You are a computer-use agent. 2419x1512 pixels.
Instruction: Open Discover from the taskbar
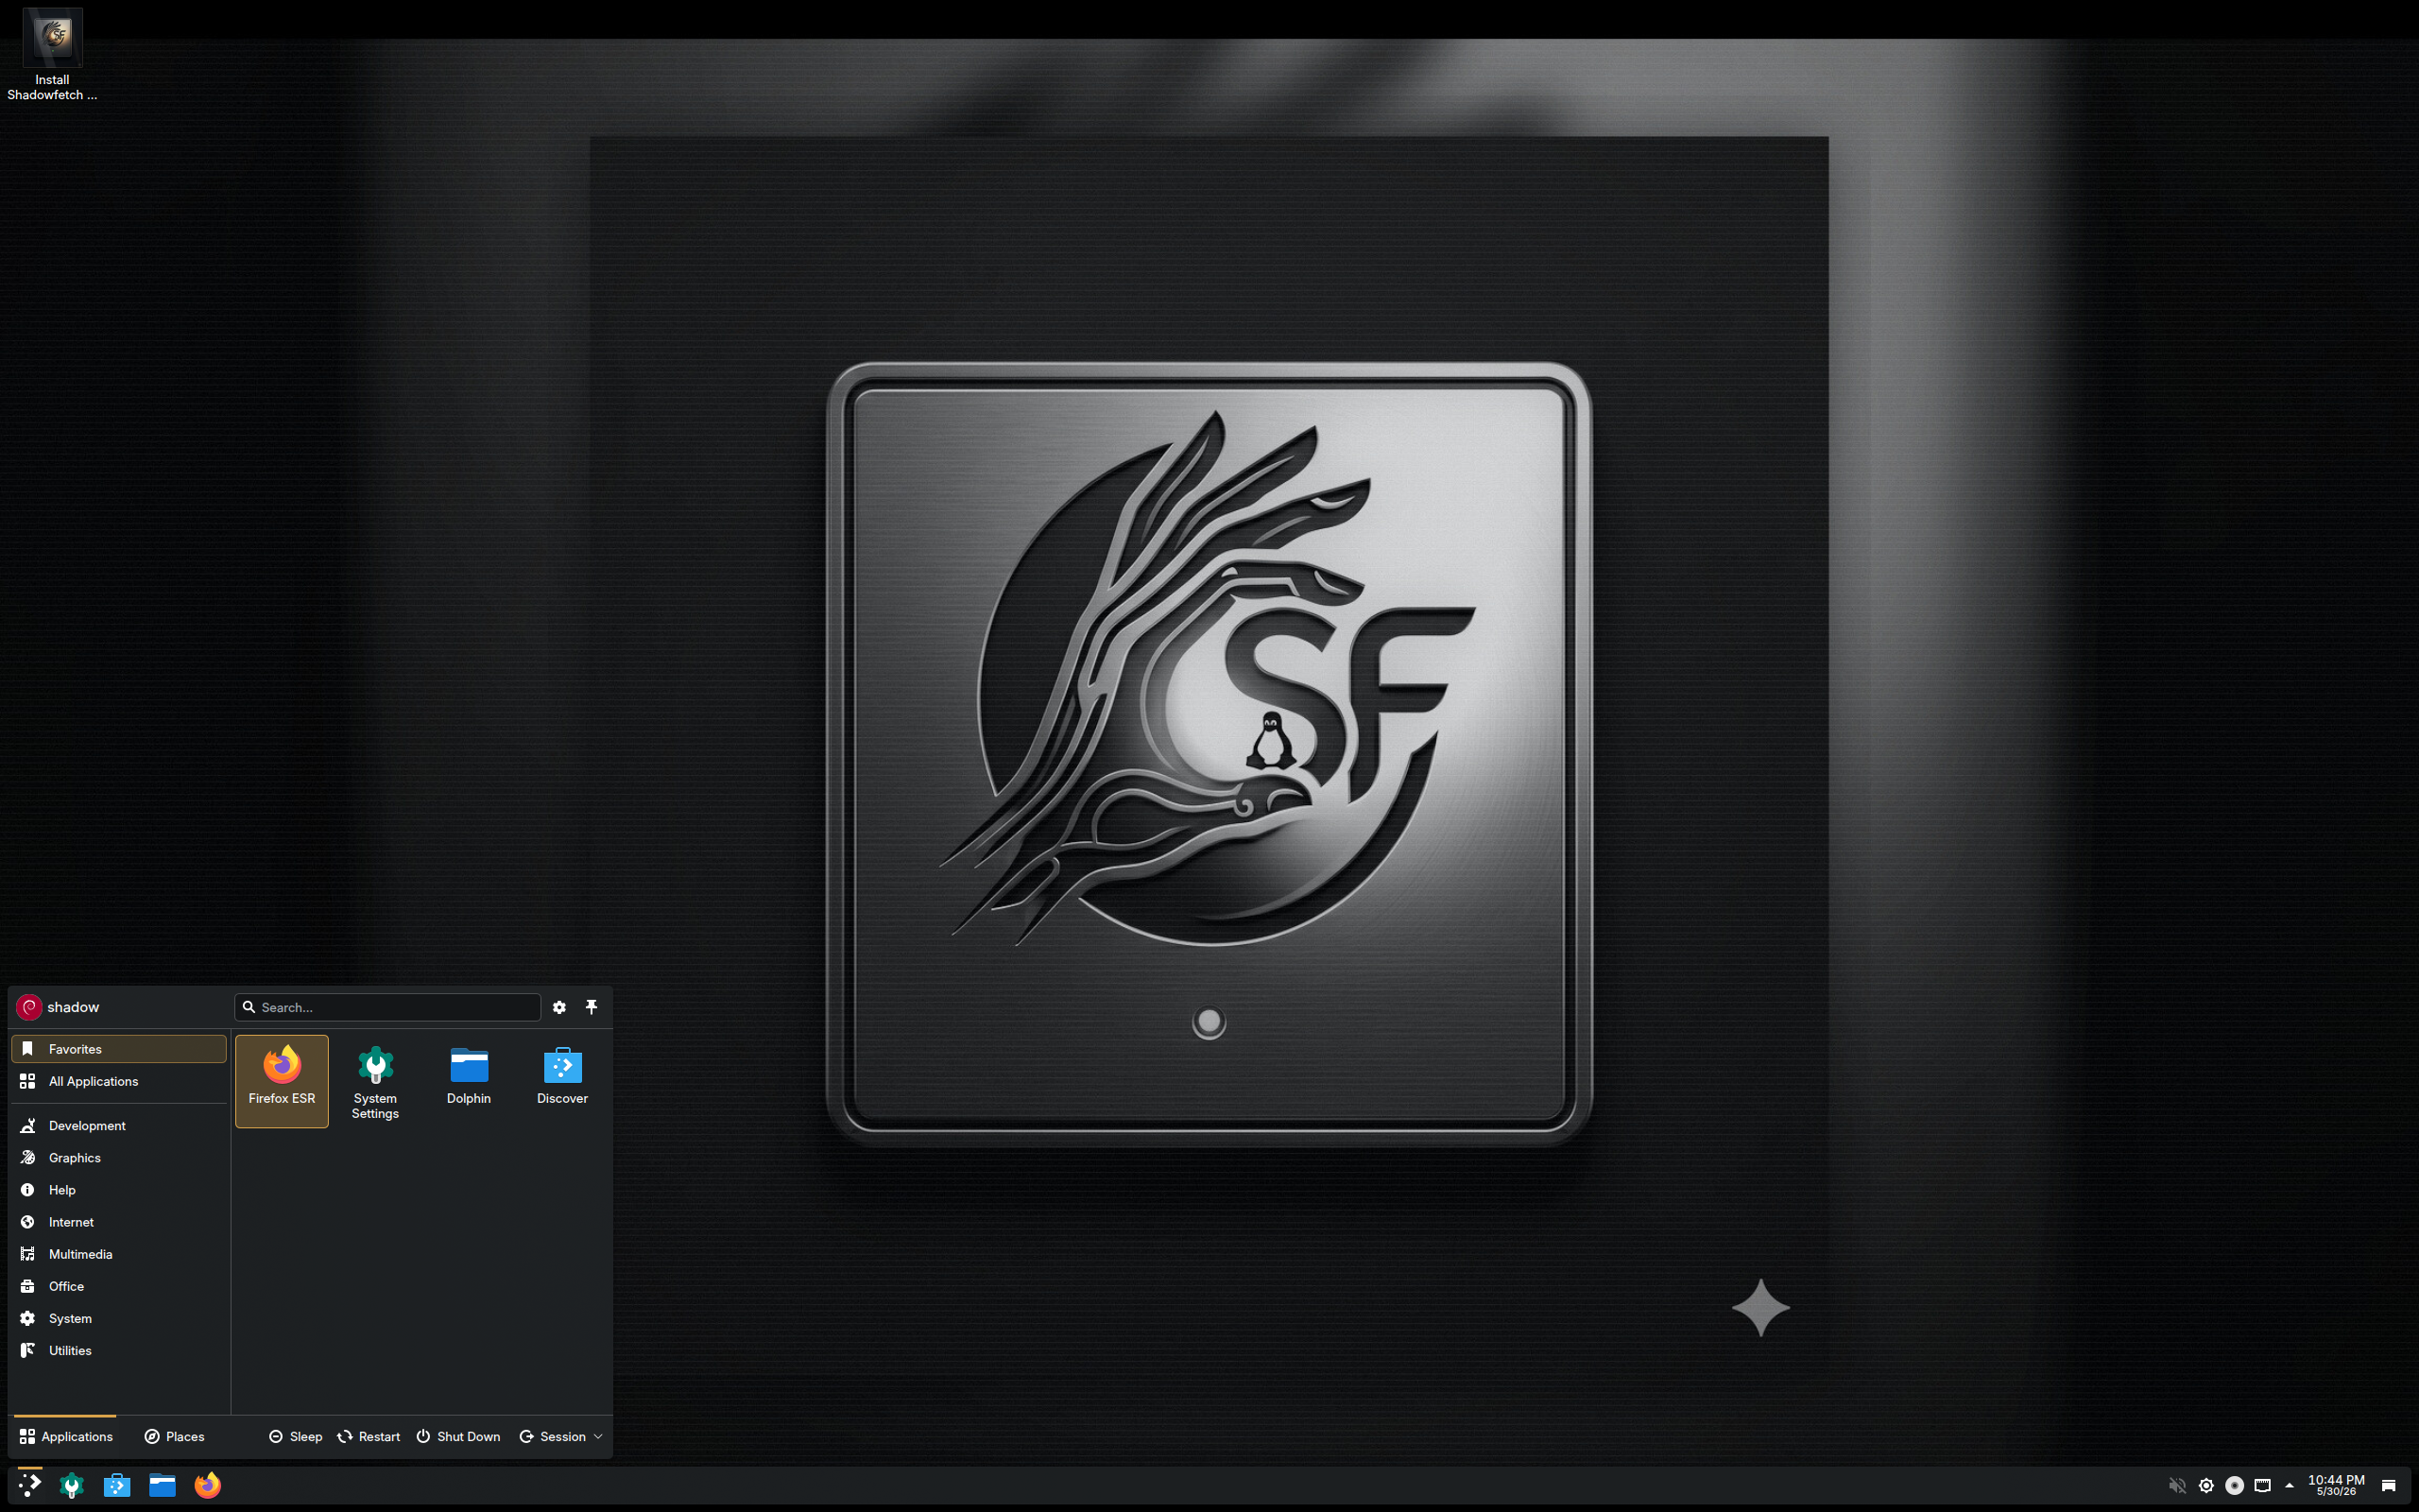117,1485
